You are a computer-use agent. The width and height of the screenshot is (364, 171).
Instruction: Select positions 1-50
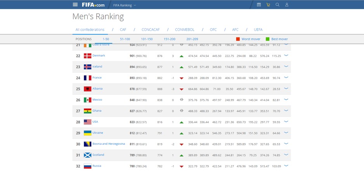(x=106, y=39)
